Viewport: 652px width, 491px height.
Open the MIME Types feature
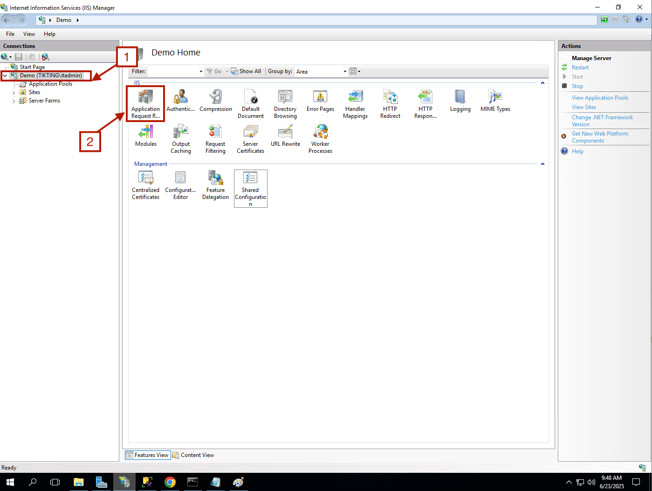(x=495, y=101)
